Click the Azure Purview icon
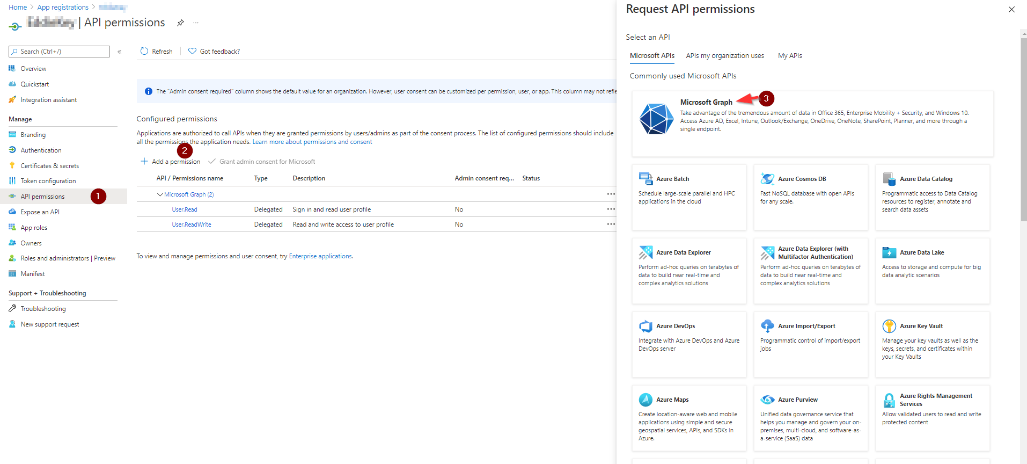 pyautogui.click(x=768, y=399)
